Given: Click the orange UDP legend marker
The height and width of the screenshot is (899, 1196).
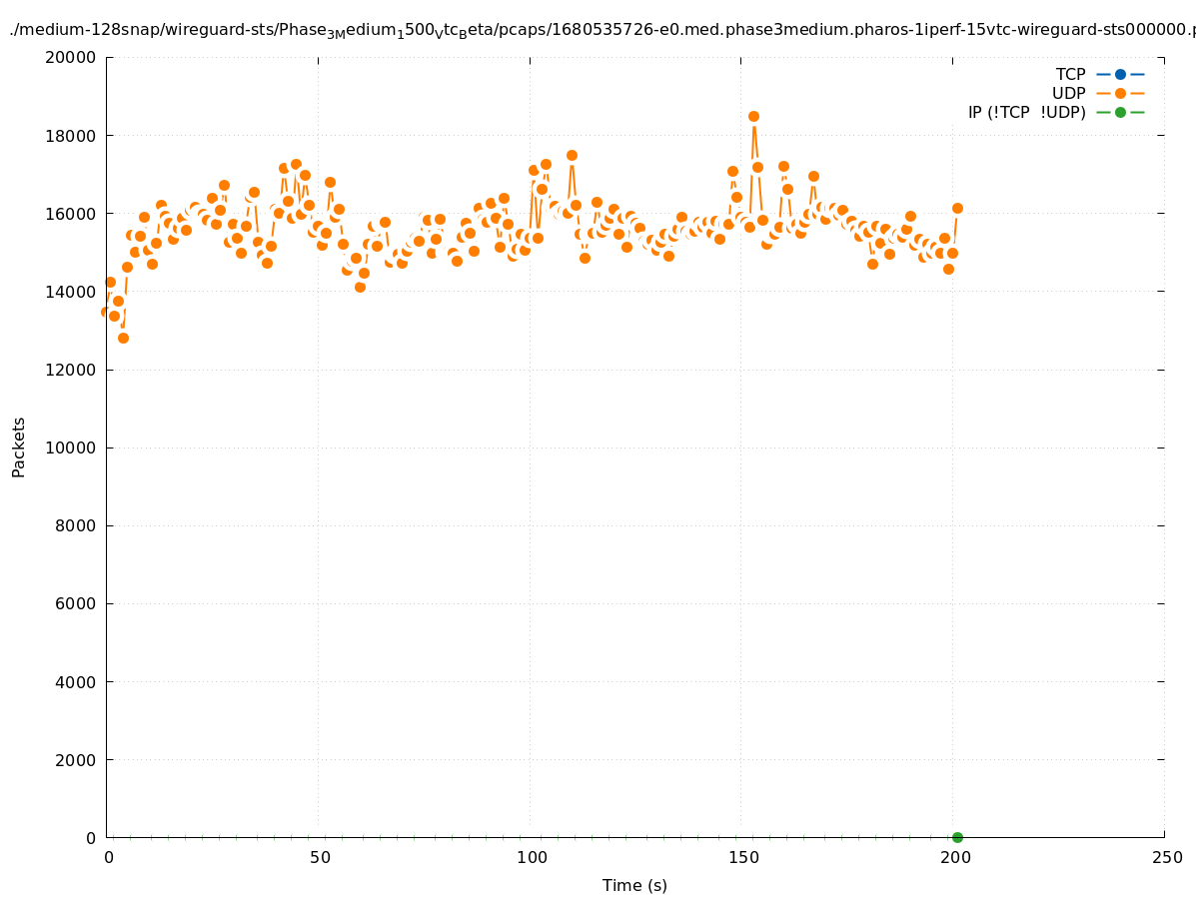Looking at the screenshot, I should tap(1120, 93).
